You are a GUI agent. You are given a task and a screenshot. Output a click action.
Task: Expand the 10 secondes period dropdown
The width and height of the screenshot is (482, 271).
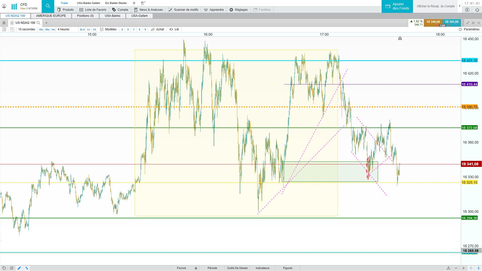[27, 29]
